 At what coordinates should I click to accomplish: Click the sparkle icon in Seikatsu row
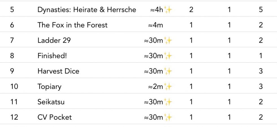coord(168,102)
